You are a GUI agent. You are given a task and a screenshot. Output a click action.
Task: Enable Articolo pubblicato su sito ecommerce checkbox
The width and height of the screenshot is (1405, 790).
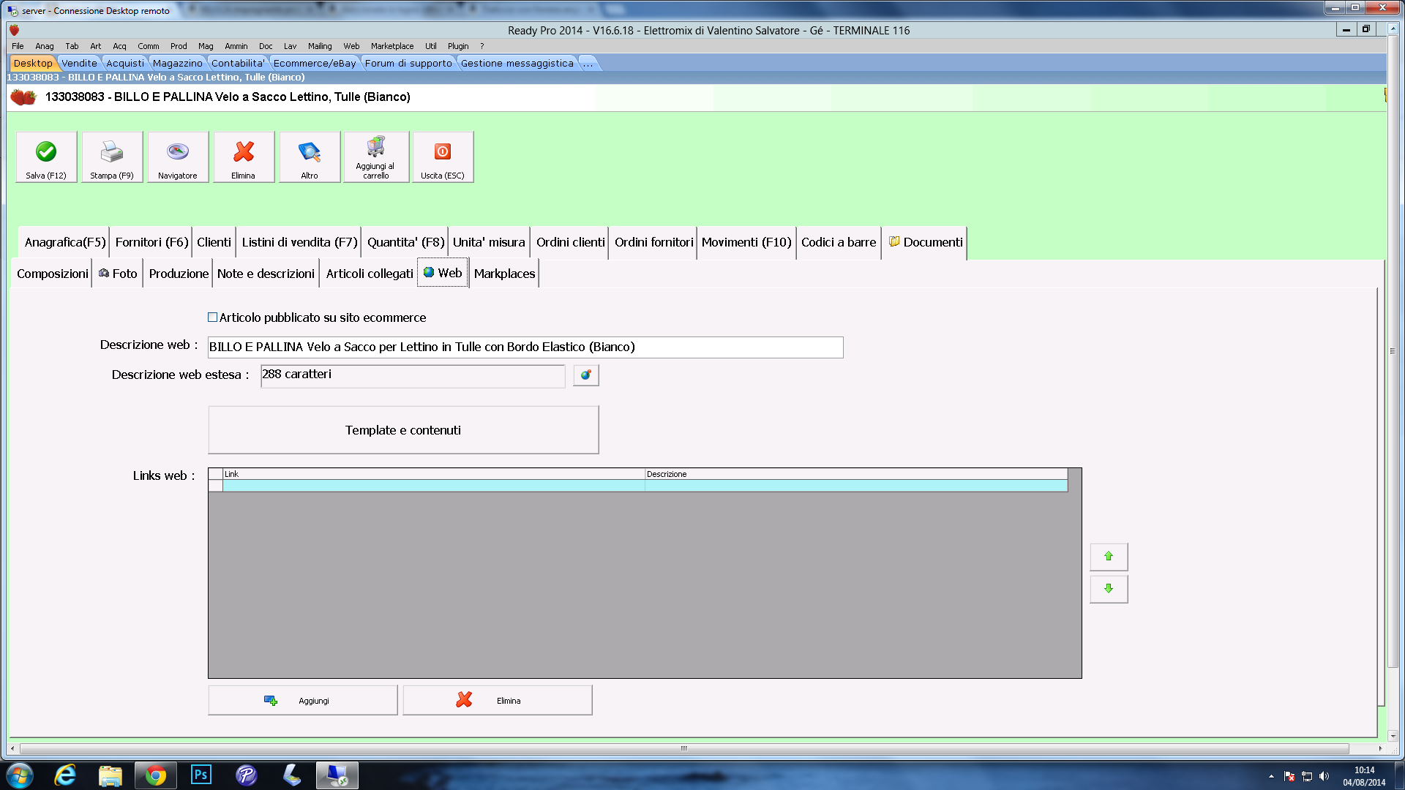213,317
